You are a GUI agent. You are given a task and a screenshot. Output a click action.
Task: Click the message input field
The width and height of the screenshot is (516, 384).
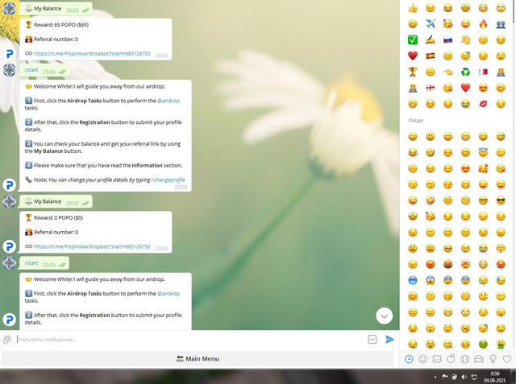[x=191, y=340]
